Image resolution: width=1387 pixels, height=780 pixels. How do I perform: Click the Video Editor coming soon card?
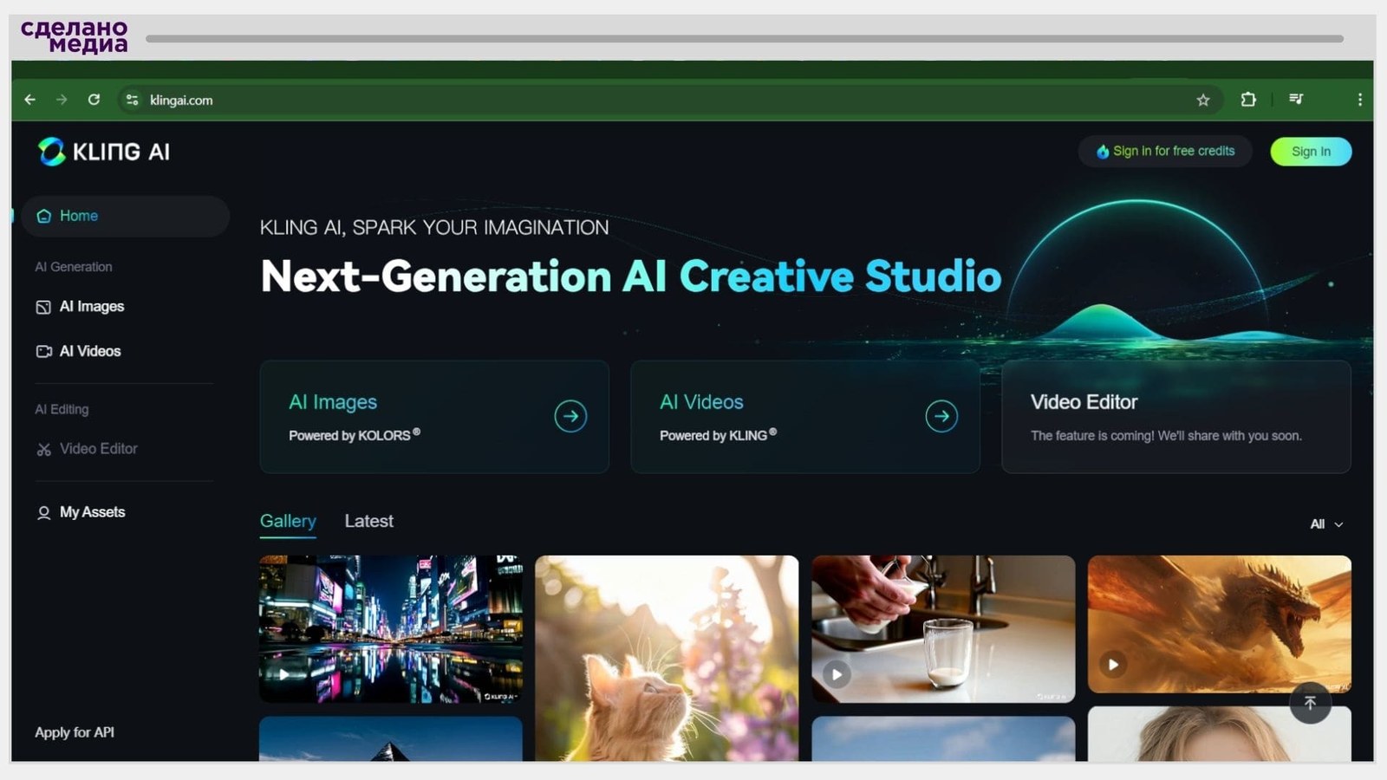[x=1176, y=417]
